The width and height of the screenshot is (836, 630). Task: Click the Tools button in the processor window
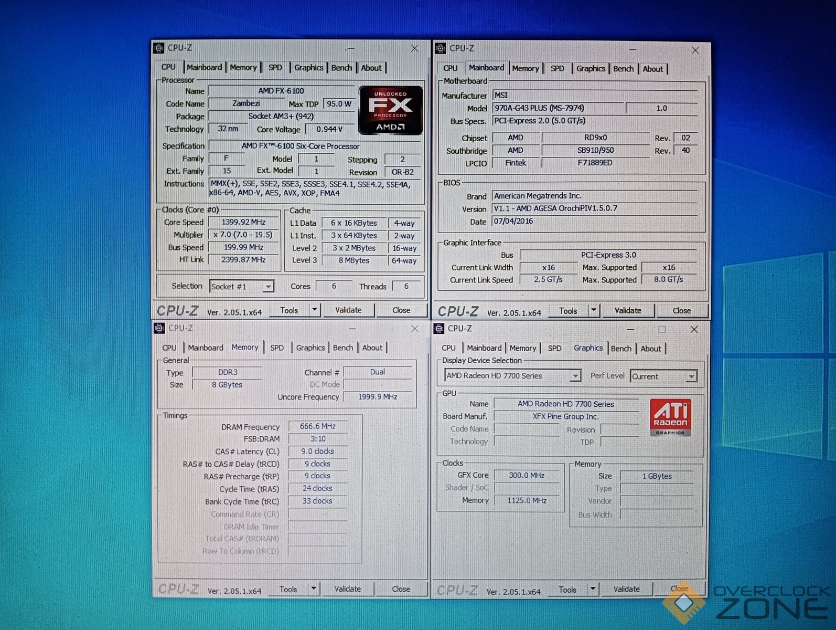[x=289, y=310]
